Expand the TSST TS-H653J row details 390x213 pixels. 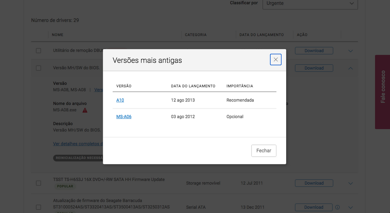[x=350, y=183]
